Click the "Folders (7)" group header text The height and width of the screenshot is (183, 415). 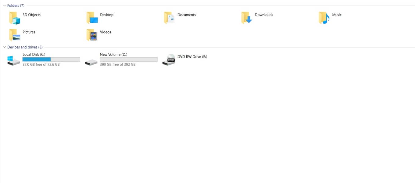click(x=16, y=5)
